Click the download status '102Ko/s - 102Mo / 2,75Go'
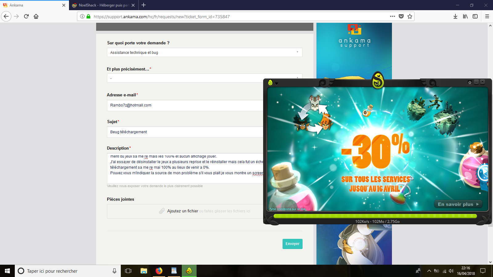The width and height of the screenshot is (493, 277). 377,221
